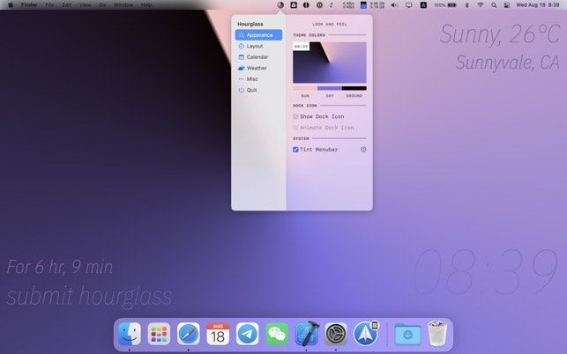Open the Window menu in menu bar
This screenshot has height=354, width=567.
click(x=123, y=4)
